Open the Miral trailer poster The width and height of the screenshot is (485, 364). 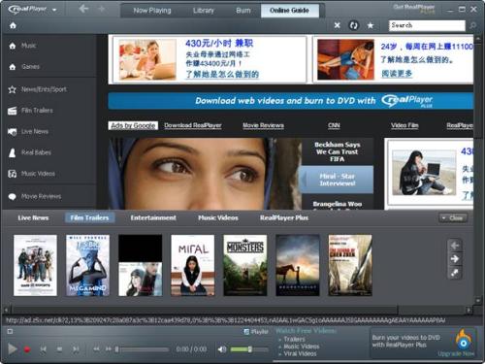tap(193, 265)
